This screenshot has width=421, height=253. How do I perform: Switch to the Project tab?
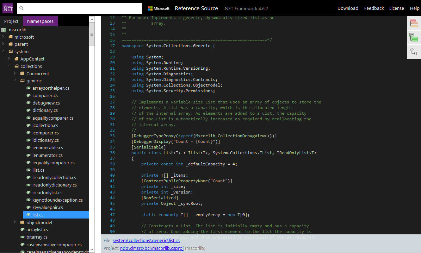(x=11, y=21)
